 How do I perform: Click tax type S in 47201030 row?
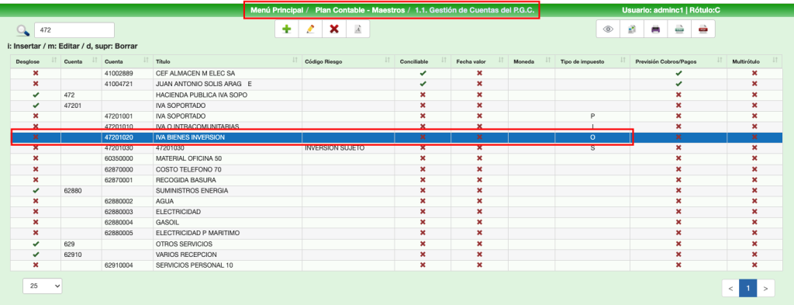[592, 148]
